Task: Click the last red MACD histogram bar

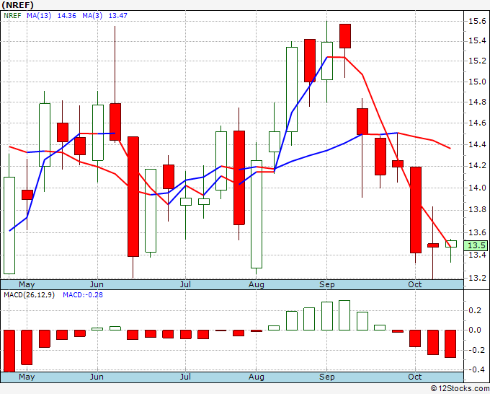Action: (450, 343)
